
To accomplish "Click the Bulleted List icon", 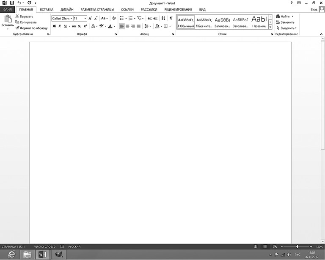I will [x=122, y=18].
